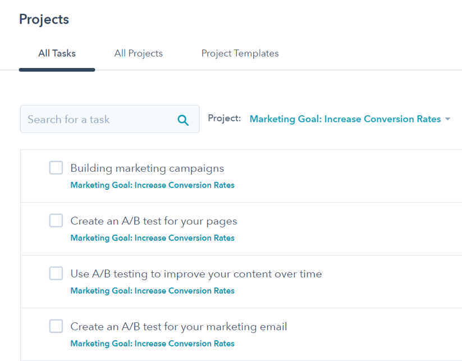This screenshot has height=361, width=462.
Task: Open Create an A/B test for your pages
Action: pos(153,221)
